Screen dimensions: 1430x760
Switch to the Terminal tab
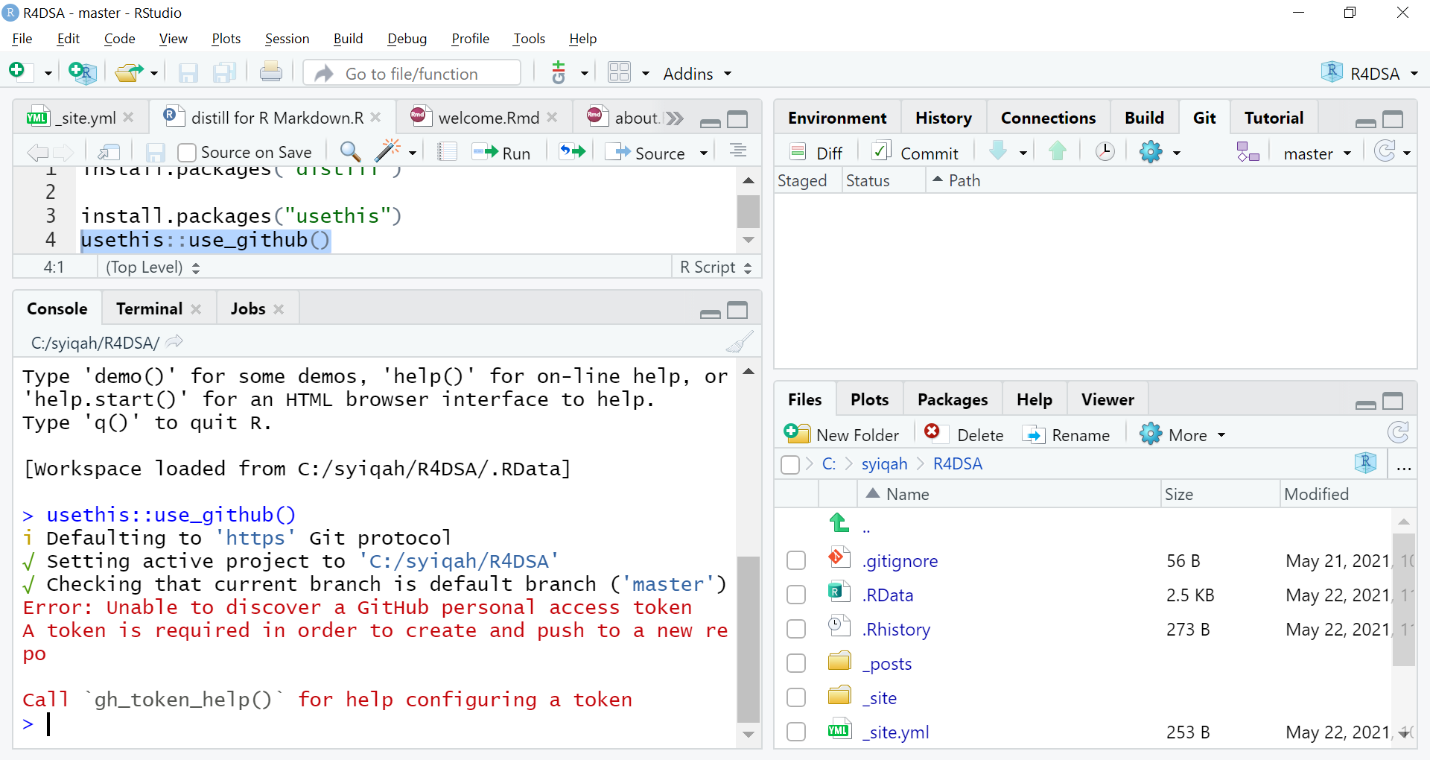(x=148, y=308)
